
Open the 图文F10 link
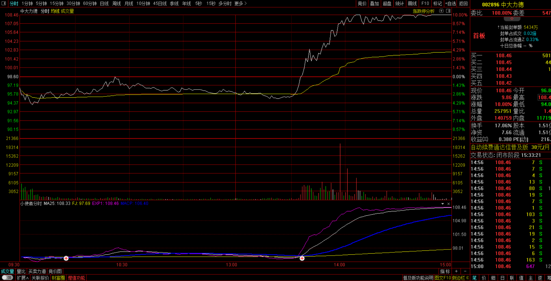(x=443, y=278)
